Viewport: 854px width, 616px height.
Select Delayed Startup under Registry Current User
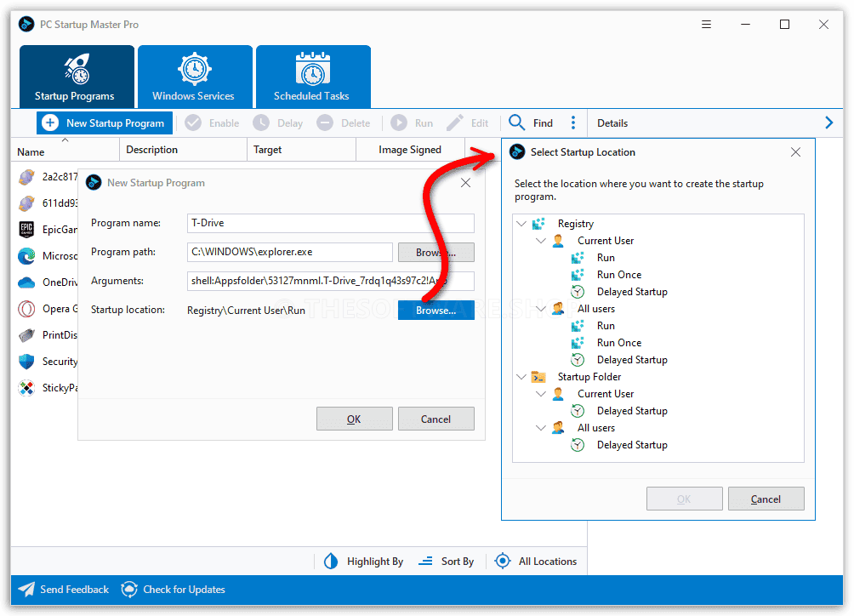(632, 292)
